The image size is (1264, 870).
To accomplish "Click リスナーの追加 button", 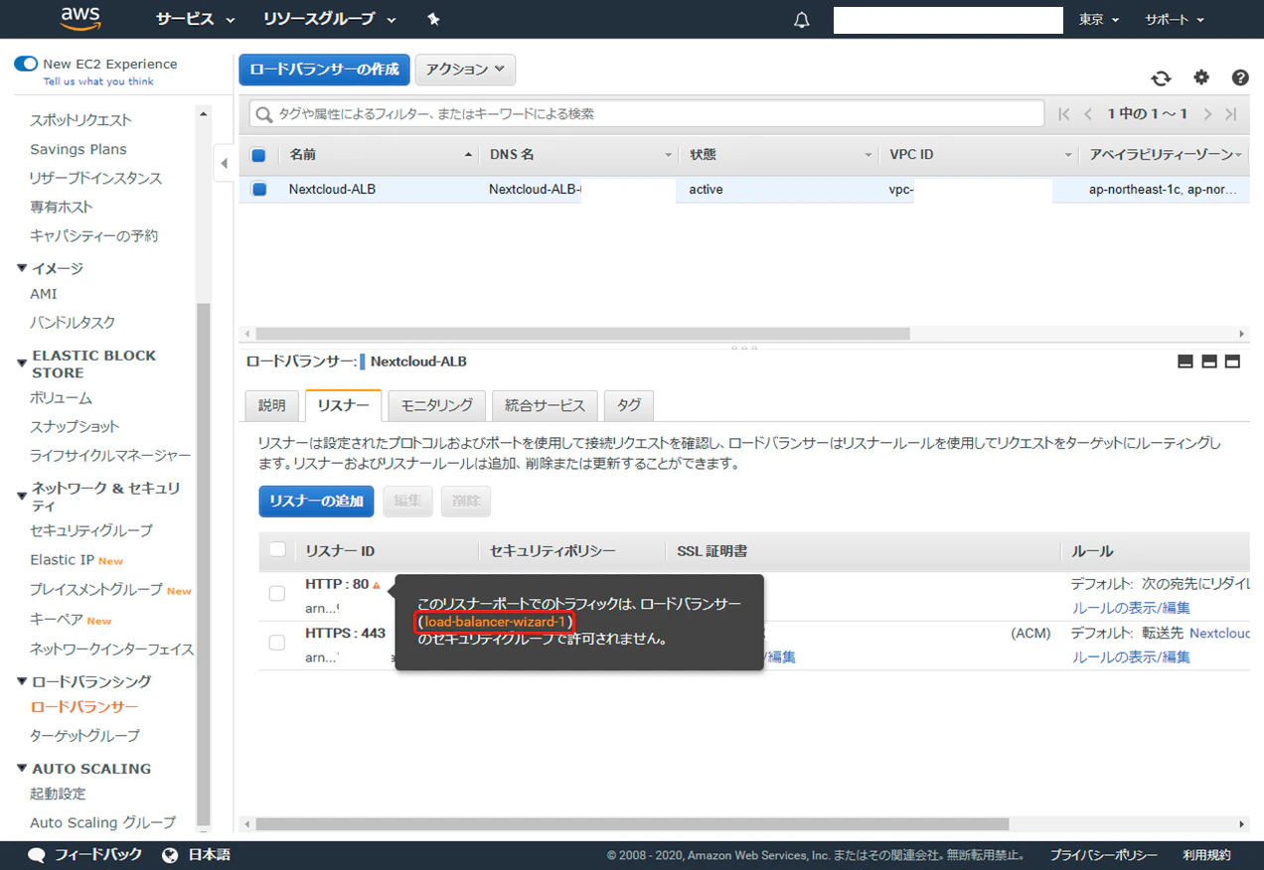I will tap(316, 502).
